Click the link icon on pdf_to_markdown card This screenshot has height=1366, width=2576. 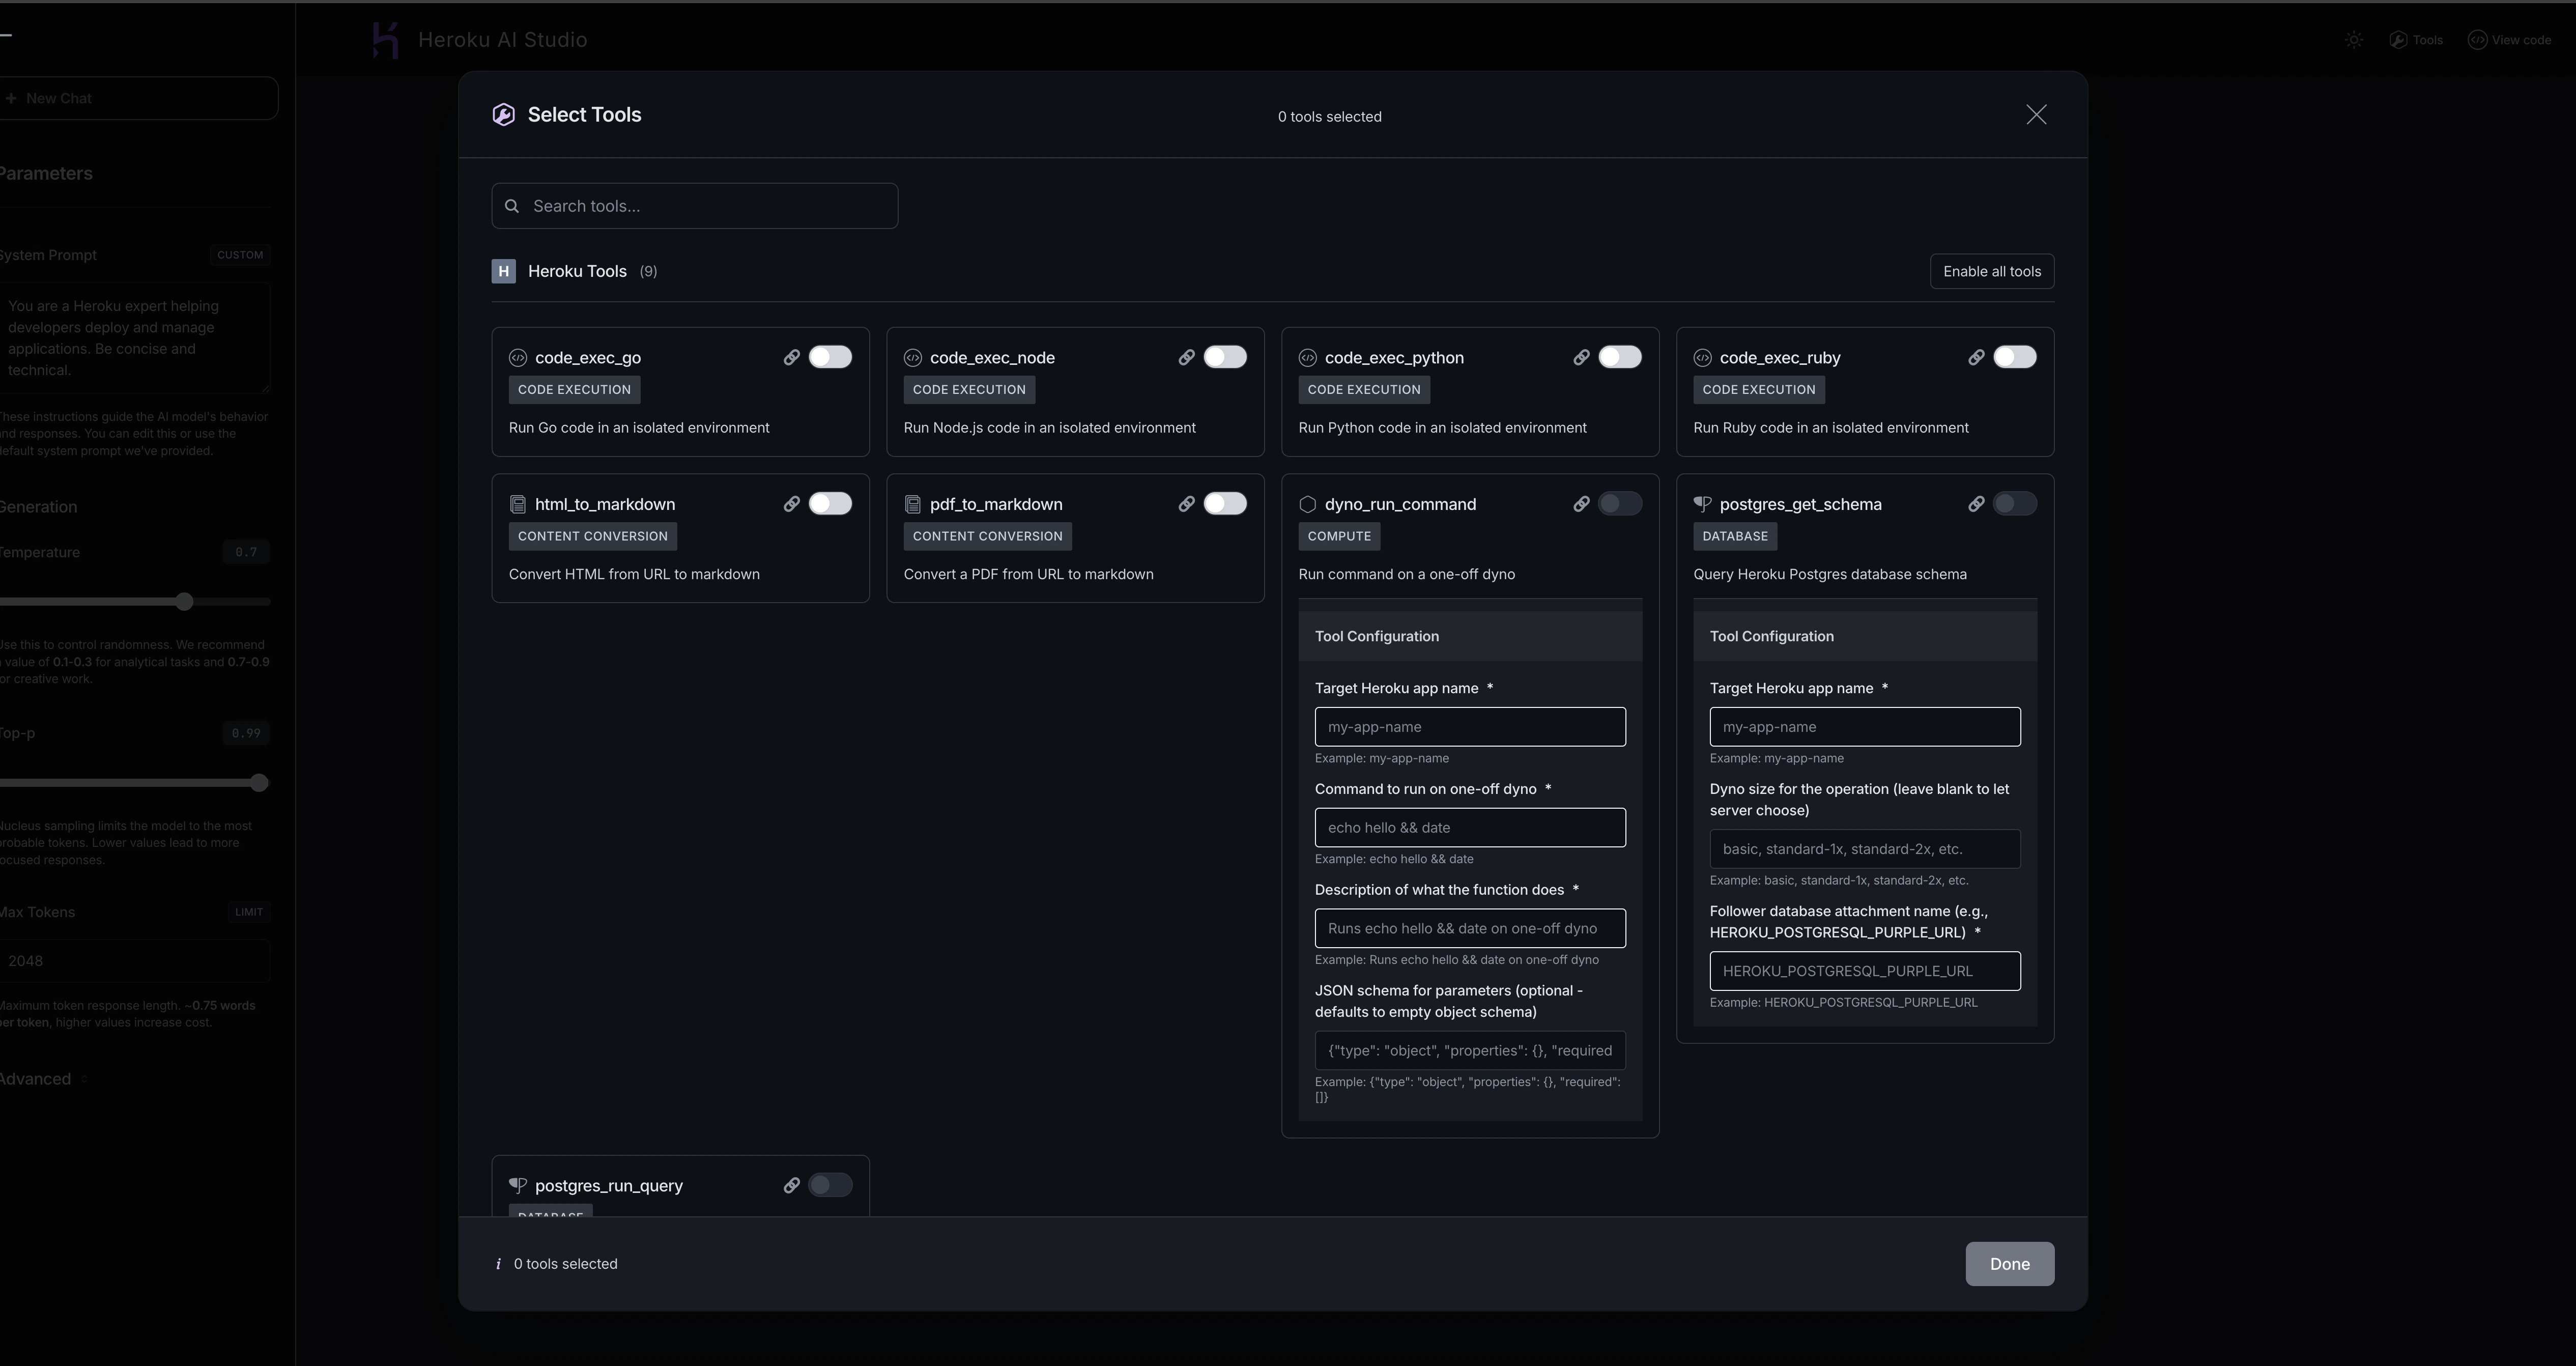coord(1187,504)
